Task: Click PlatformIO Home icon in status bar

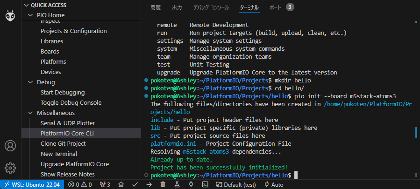Action: [121, 184]
